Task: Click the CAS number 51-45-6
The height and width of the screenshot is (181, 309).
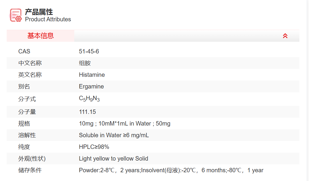Action: click(89, 51)
